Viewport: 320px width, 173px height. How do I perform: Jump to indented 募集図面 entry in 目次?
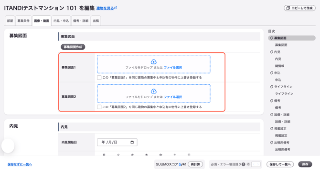281,45
